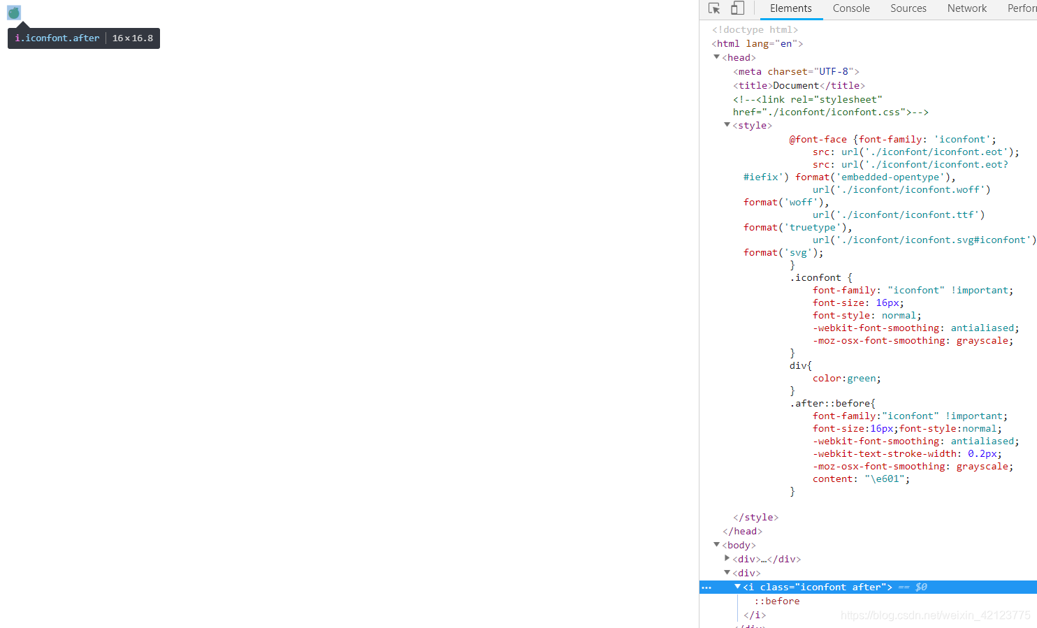Image resolution: width=1037 pixels, height=628 pixels.
Task: Activate the inspect element picker icon
Action: pos(714,8)
